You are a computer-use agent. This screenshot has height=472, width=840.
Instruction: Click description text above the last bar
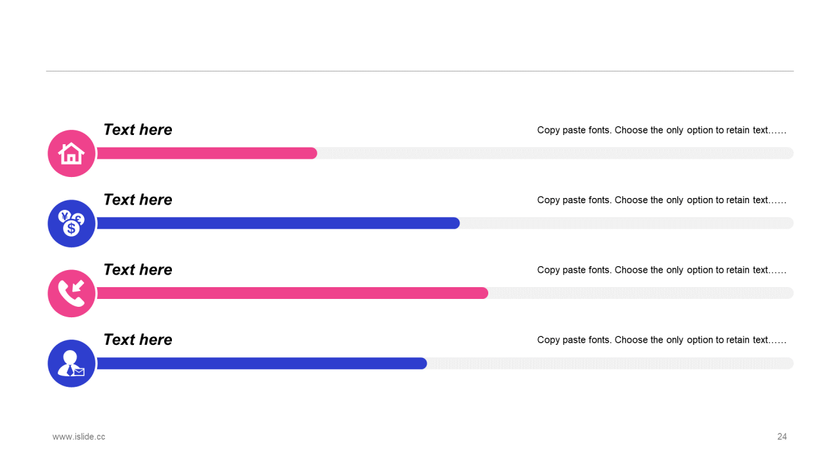[x=661, y=340]
